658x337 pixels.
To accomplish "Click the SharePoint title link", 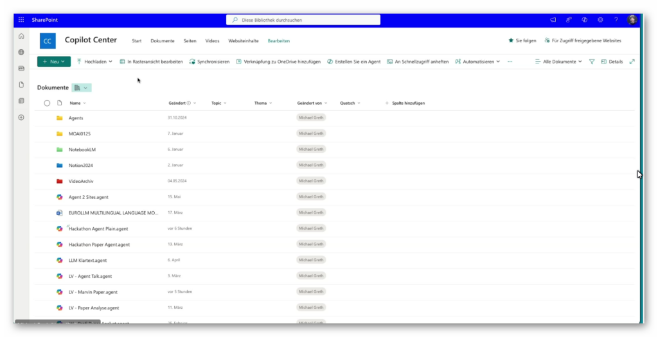I will pyautogui.click(x=45, y=20).
